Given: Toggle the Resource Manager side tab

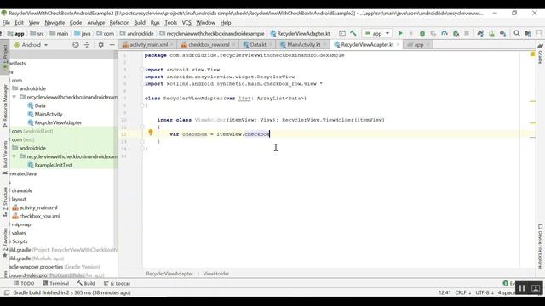Looking at the screenshot, I should pyautogui.click(x=5, y=105).
